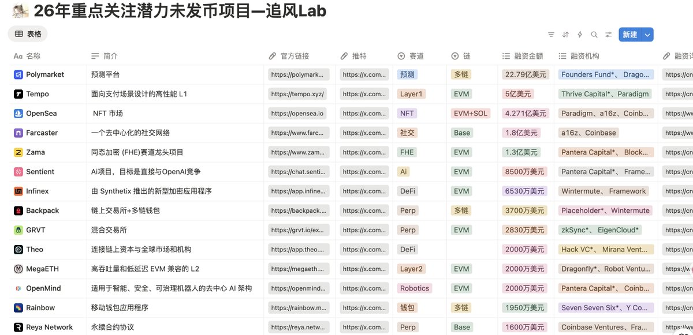Click the blue 新建 button
This screenshot has width=693, height=335.
point(629,35)
